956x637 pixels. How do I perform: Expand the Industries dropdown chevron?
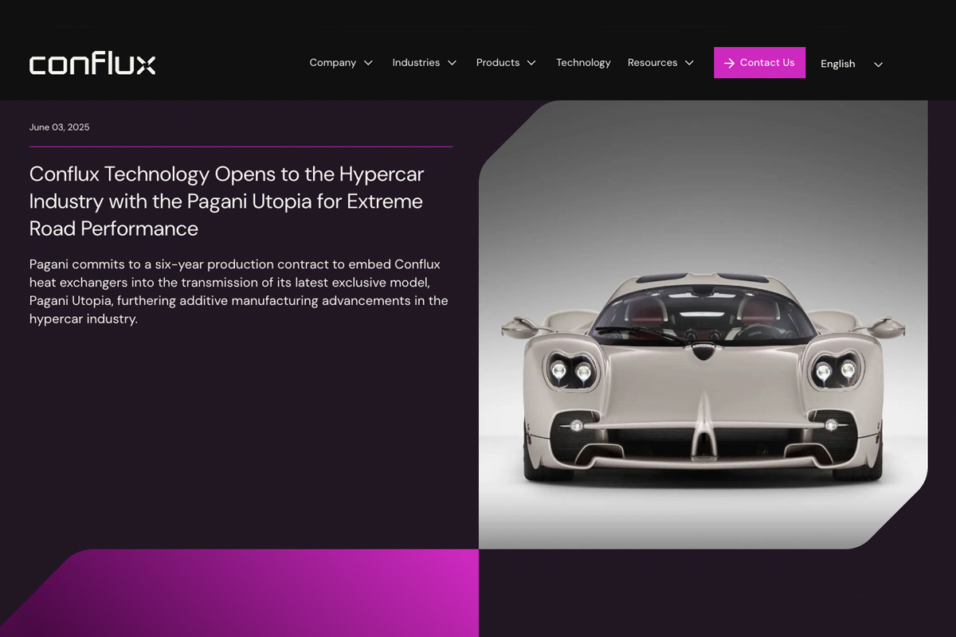coord(452,63)
